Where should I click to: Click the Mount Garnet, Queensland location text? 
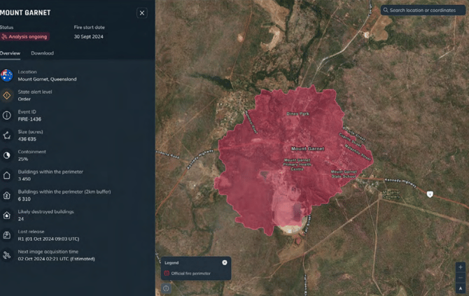point(47,79)
